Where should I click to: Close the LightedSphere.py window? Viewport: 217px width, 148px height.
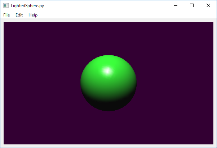(x=208, y=5)
